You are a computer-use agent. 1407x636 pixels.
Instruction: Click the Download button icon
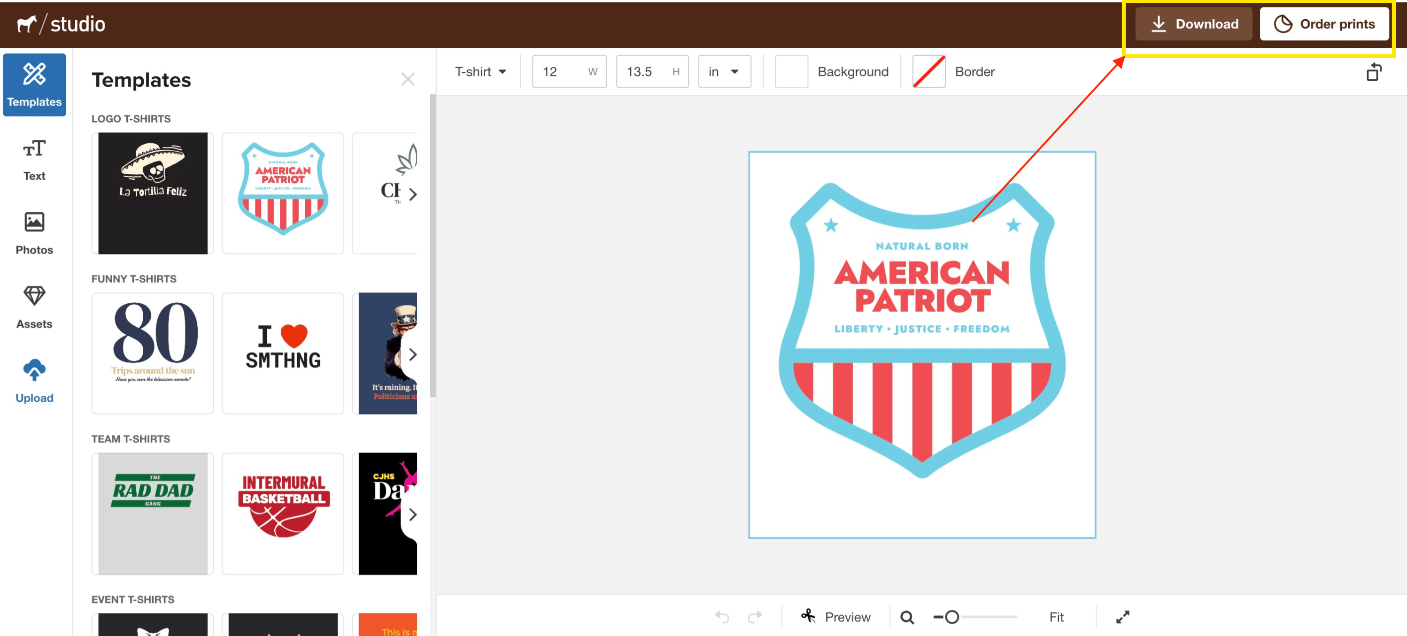tap(1160, 23)
